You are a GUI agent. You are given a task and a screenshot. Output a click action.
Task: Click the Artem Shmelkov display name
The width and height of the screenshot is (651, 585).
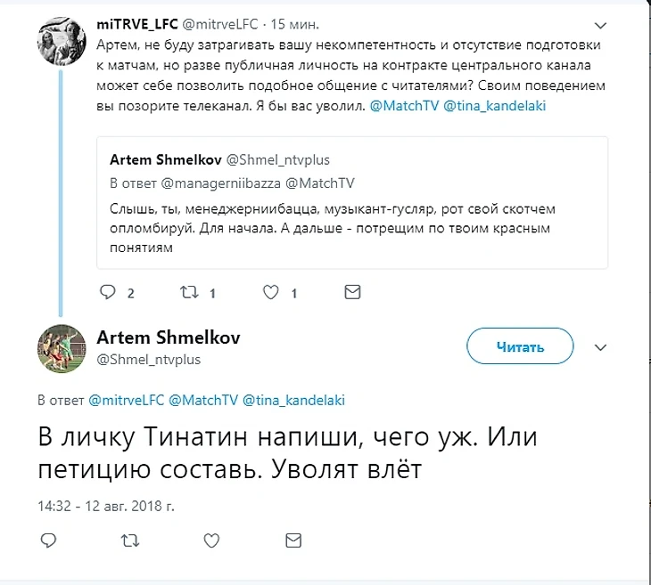point(168,338)
